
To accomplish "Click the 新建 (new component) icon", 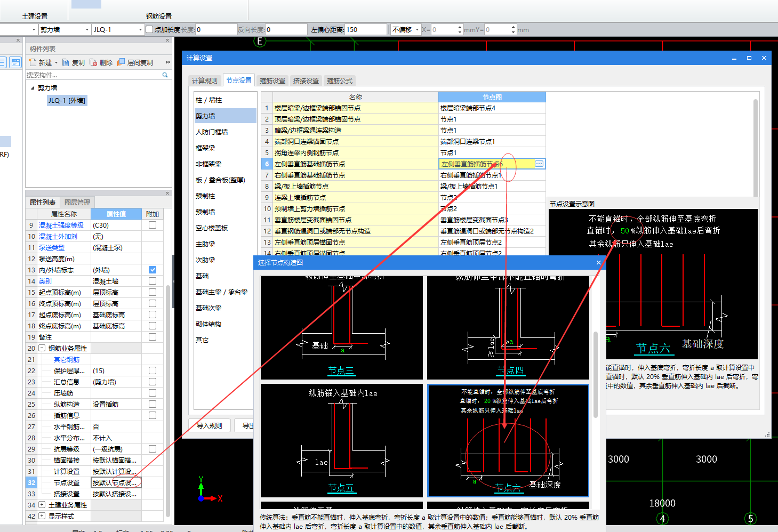I will [x=33, y=62].
